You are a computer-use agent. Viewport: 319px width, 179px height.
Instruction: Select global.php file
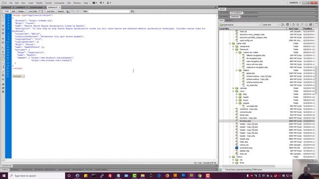(x=250, y=73)
